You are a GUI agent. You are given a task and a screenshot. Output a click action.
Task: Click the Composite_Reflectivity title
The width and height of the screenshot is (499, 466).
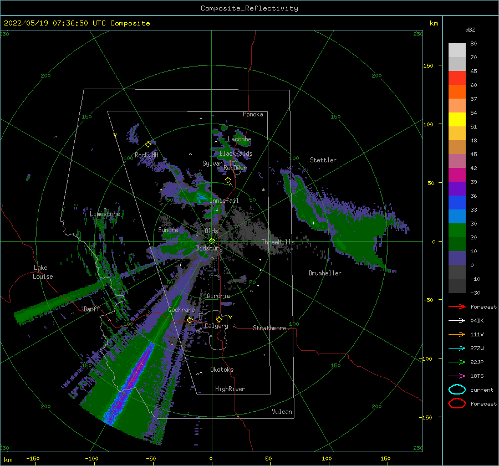(x=249, y=8)
